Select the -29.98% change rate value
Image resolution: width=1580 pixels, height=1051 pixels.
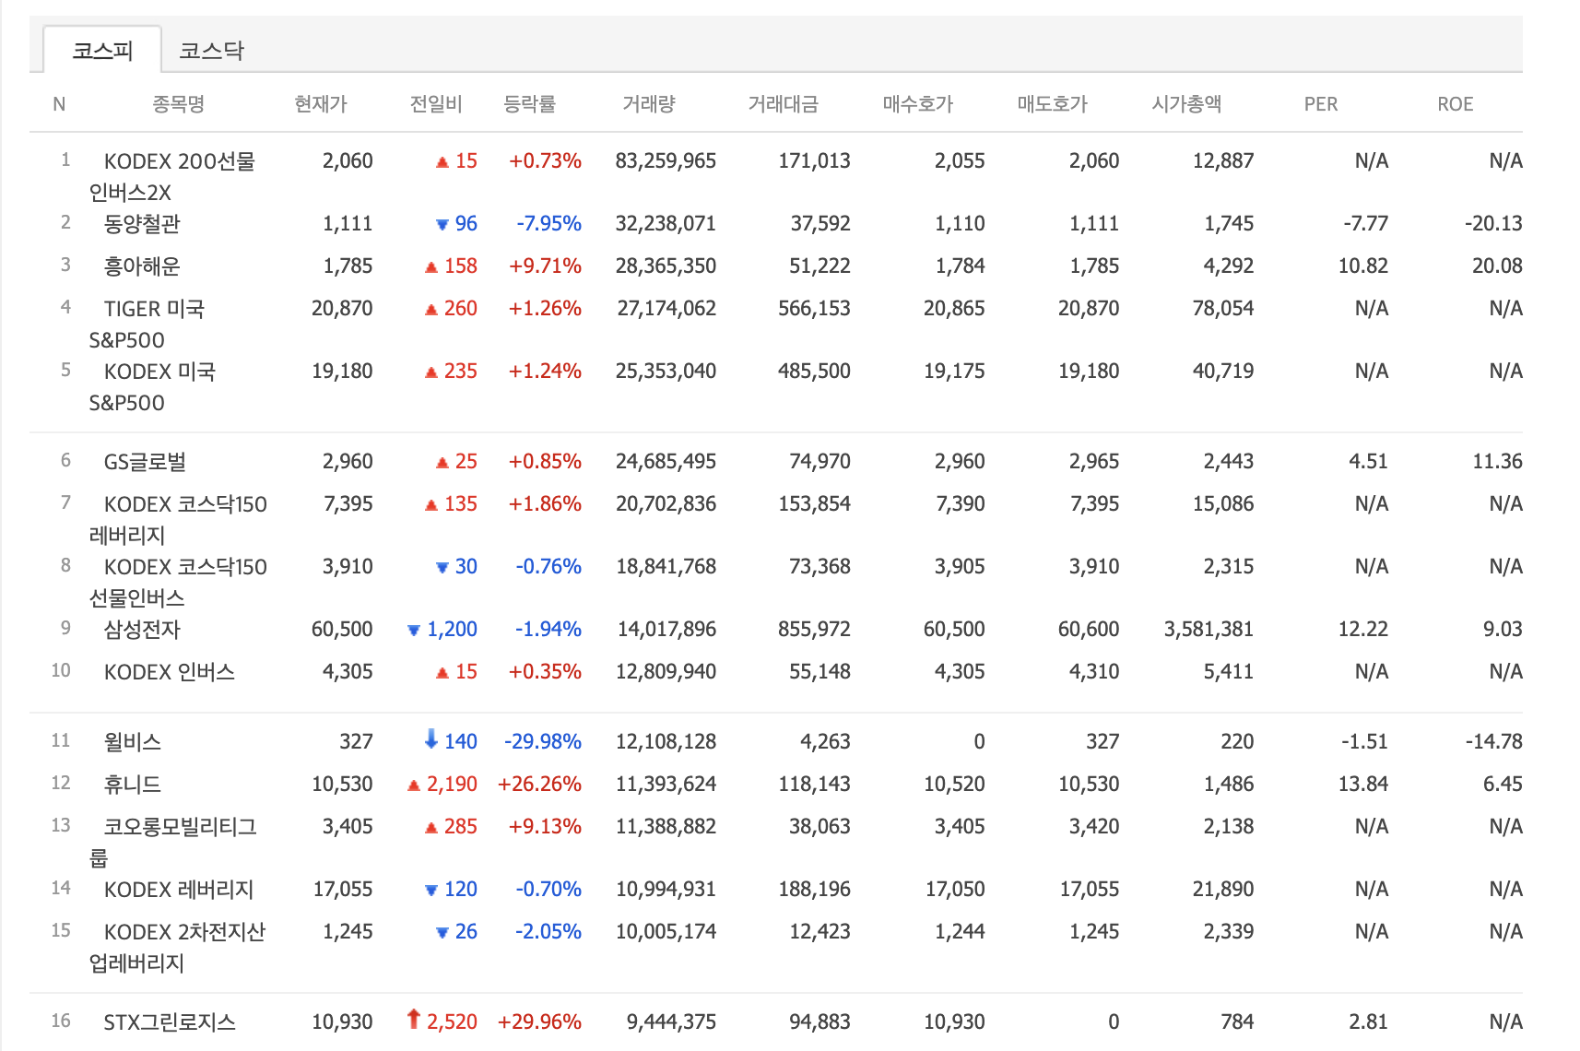(x=543, y=741)
